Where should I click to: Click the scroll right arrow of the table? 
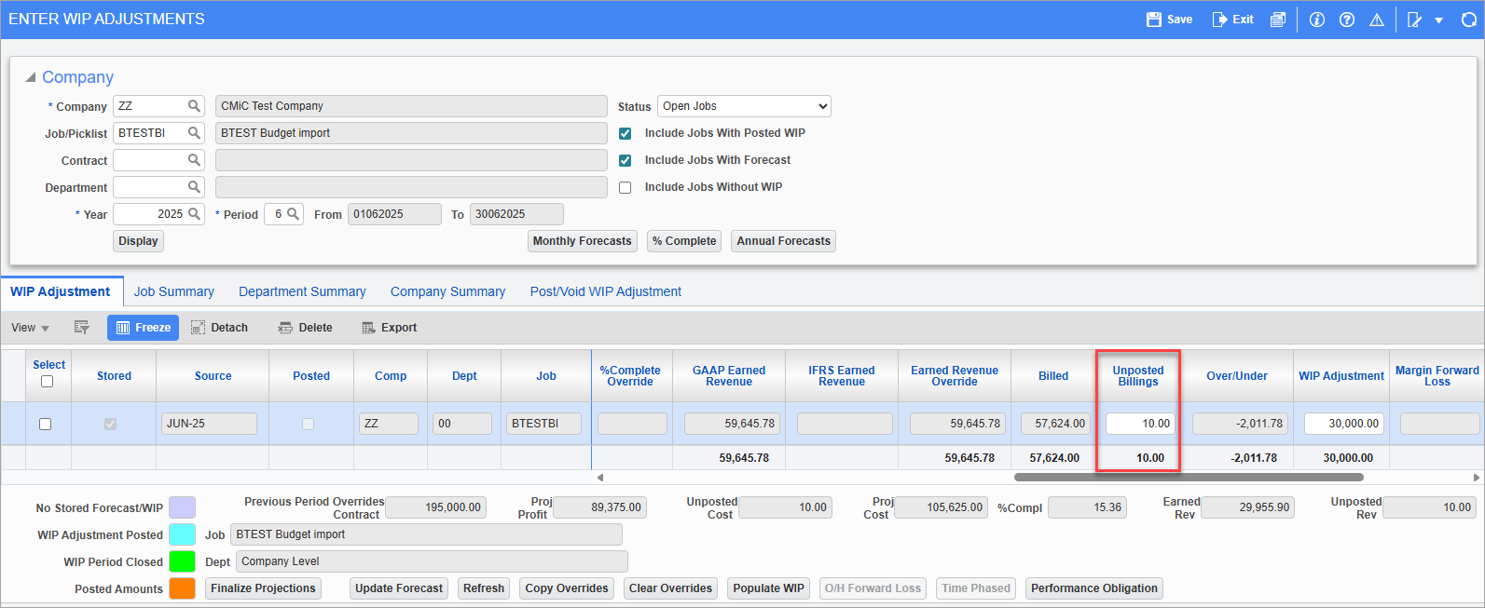pyautogui.click(x=1476, y=478)
